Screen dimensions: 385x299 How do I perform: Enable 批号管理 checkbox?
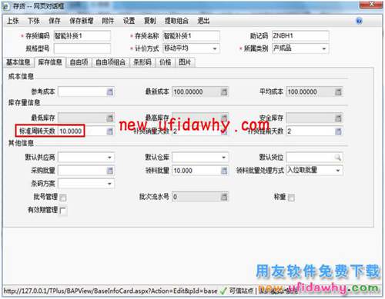63,198
